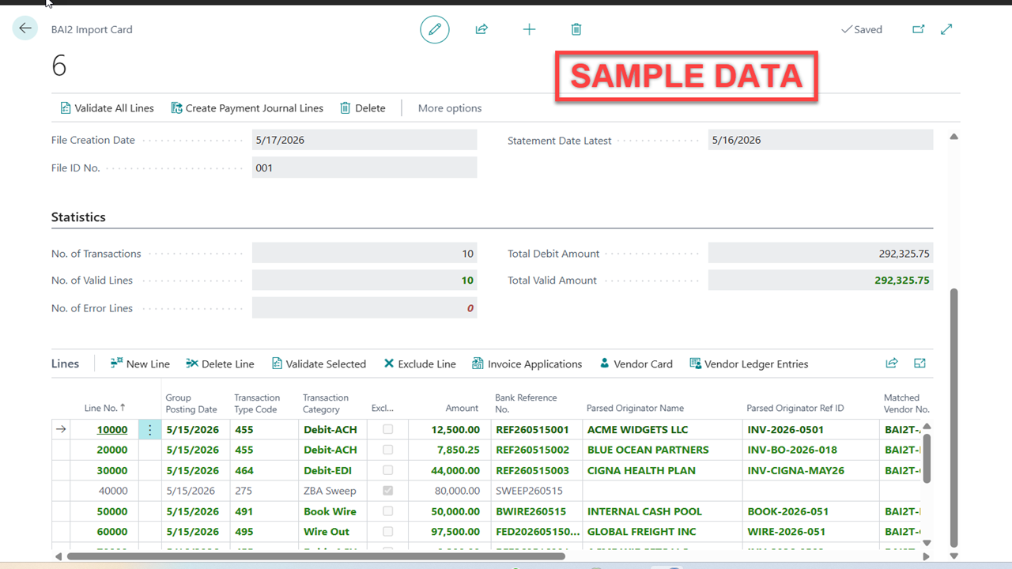Image resolution: width=1012 pixels, height=569 pixels.
Task: Toggle Excluded checkbox for line 10000
Action: click(387, 429)
